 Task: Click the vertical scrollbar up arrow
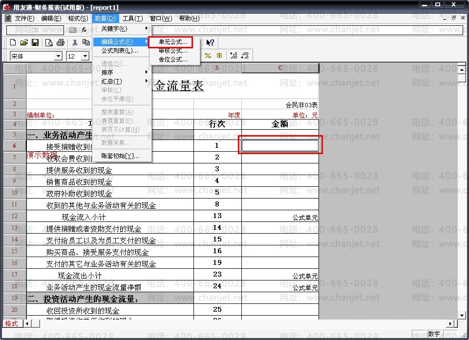pyautogui.click(x=462, y=70)
